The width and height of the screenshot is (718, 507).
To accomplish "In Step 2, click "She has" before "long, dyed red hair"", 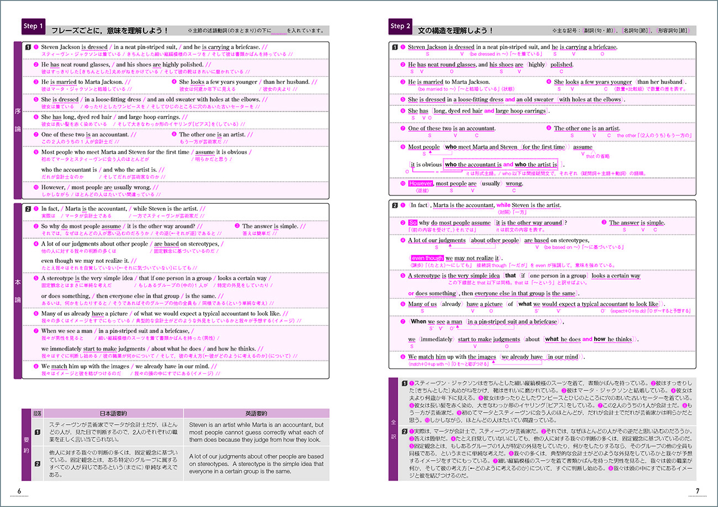I will click(418, 110).
